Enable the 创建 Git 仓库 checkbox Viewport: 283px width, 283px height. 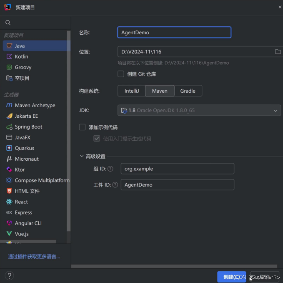[121, 74]
